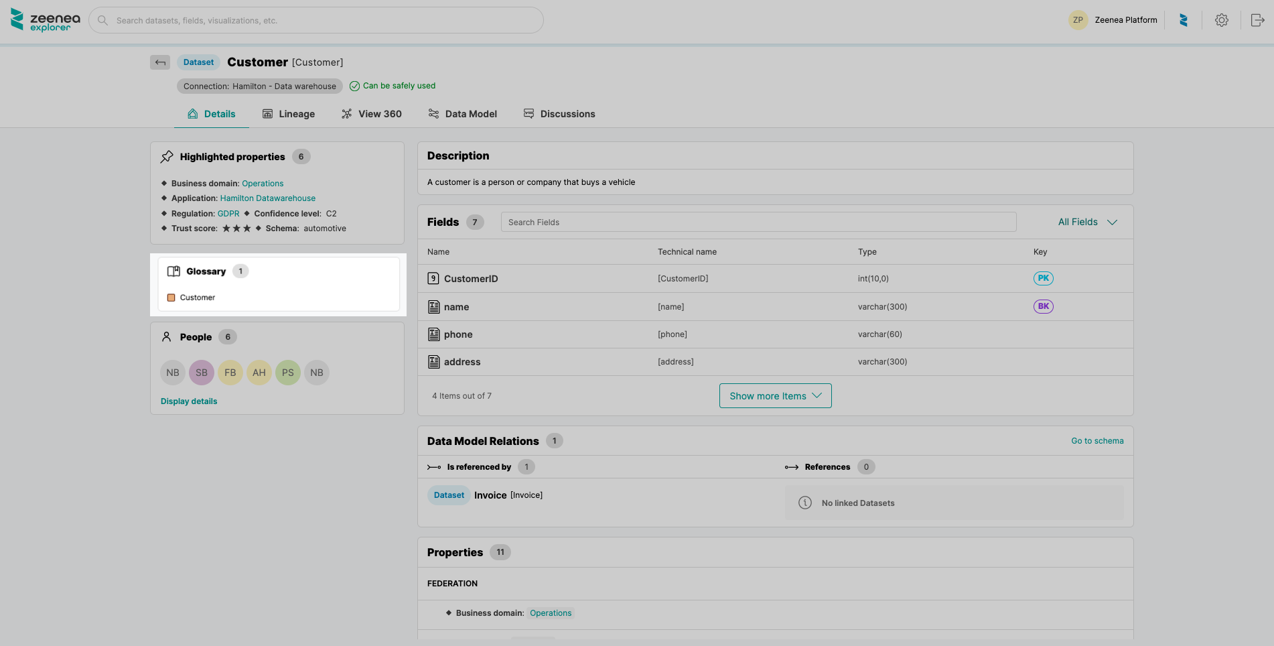Open the first NB person avatar

coord(173,373)
